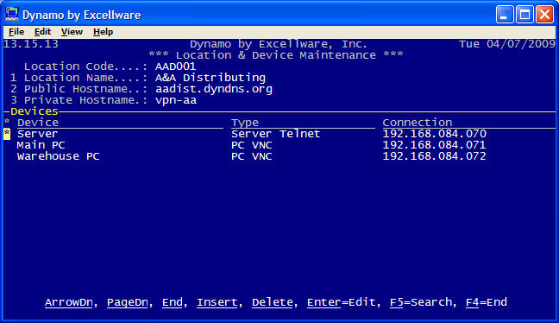Image resolution: width=559 pixels, height=323 pixels.
Task: Click F5=Search command link
Action: [421, 302]
